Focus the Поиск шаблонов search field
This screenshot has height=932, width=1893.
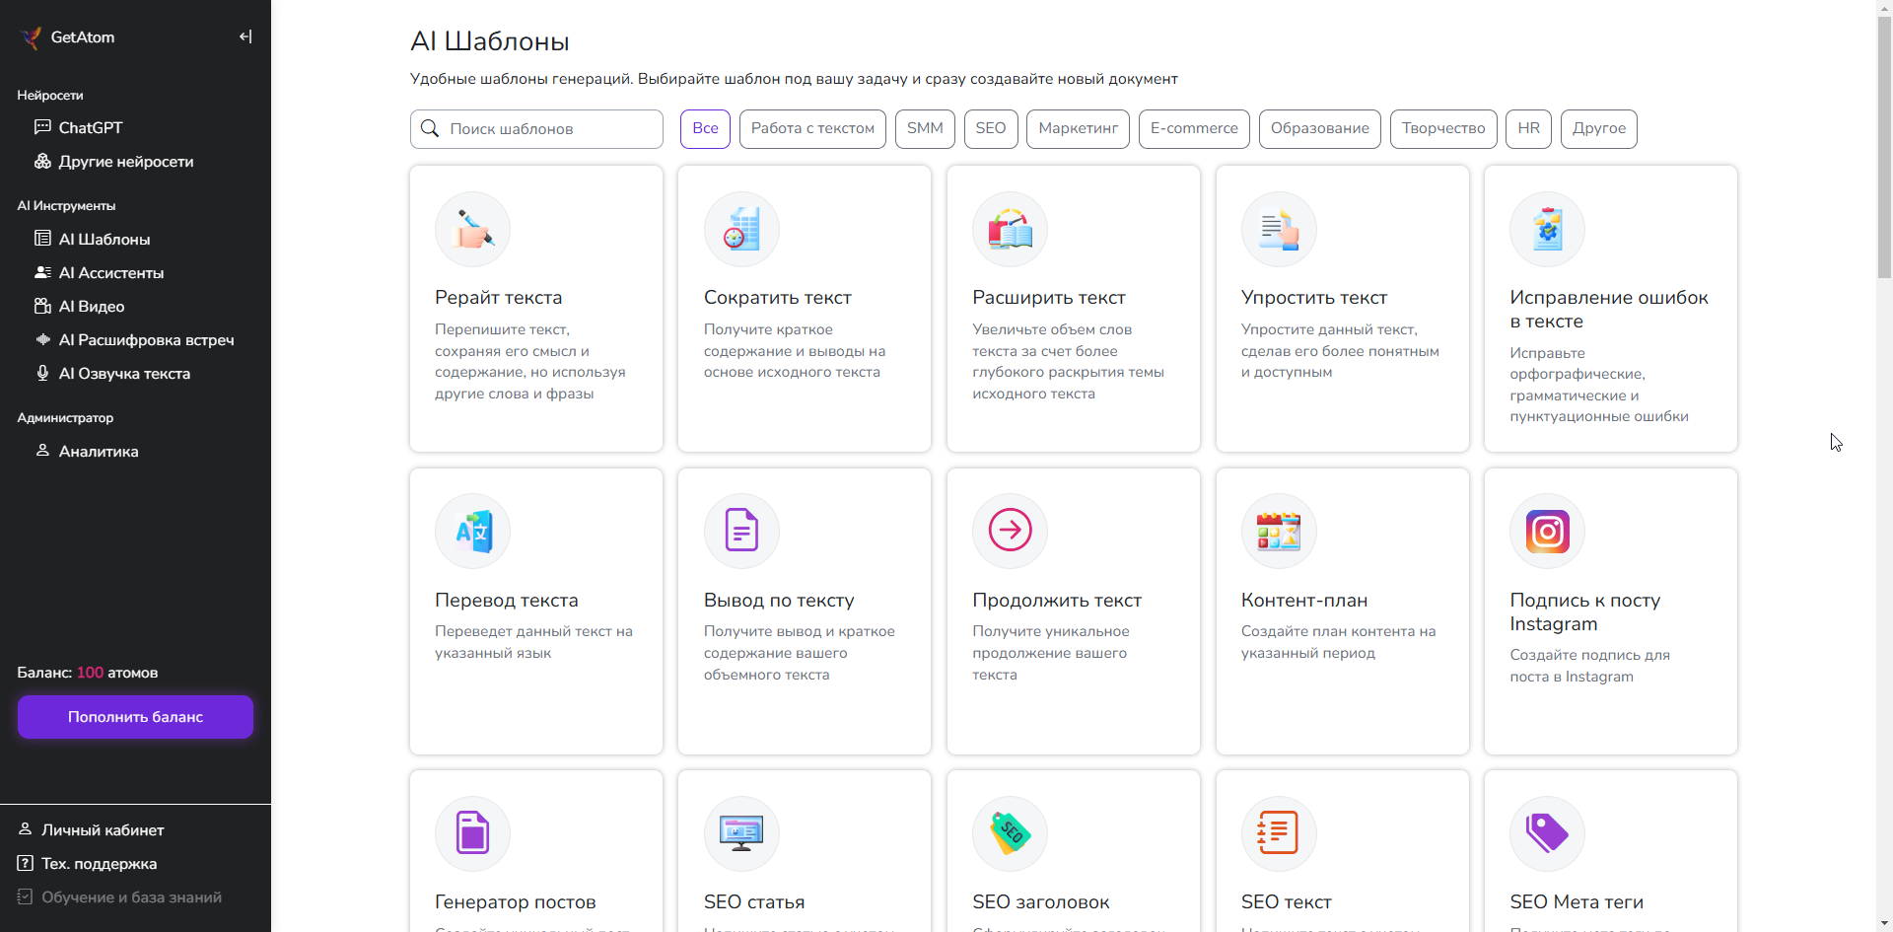pyautogui.click(x=536, y=128)
